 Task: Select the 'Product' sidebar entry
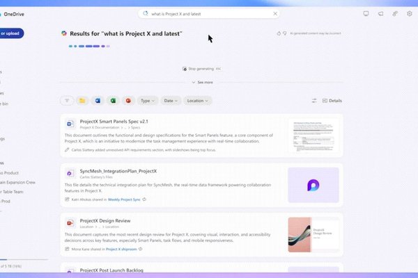point(9,172)
